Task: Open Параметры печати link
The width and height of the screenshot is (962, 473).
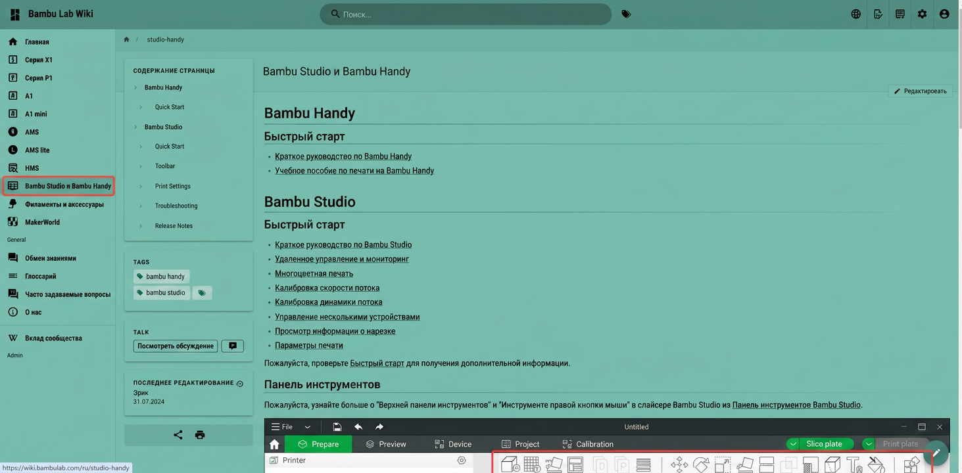Action: point(309,346)
